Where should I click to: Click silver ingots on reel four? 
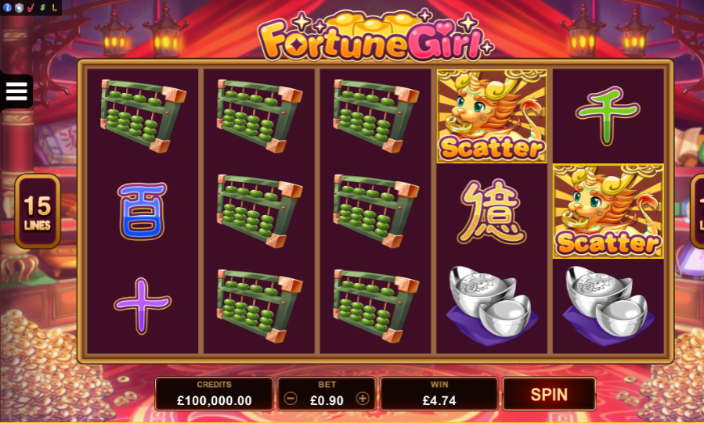point(492,306)
